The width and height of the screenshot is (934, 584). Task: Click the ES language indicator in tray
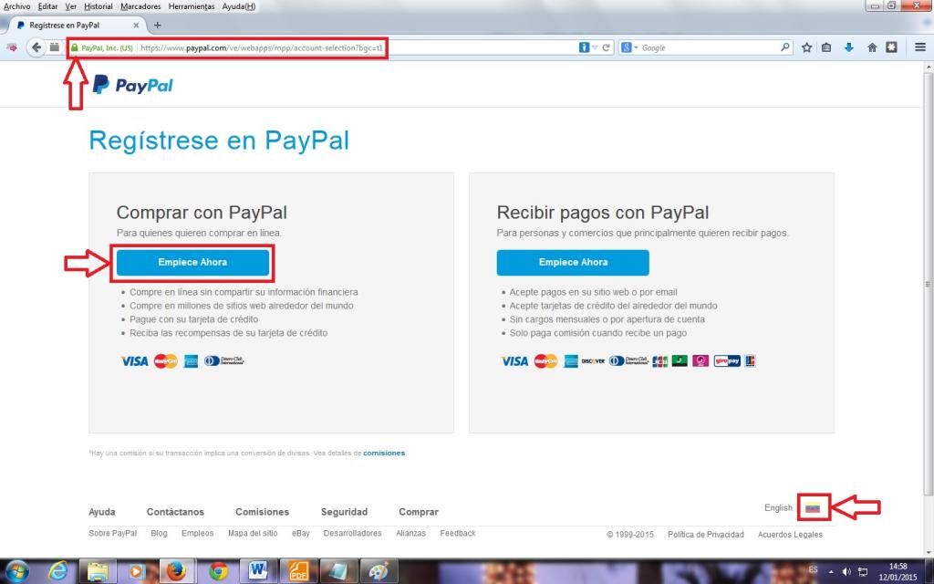tap(813, 569)
